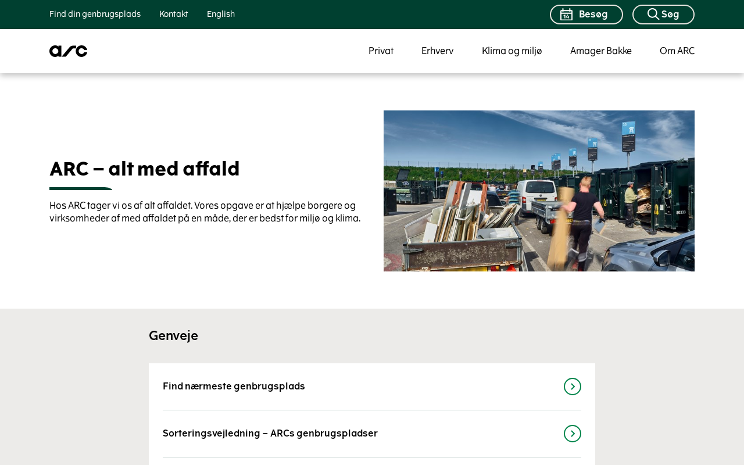
Task: Open Sorteringsvejledning – ARCs genbrugspladser shortcut text
Action: pos(270,434)
